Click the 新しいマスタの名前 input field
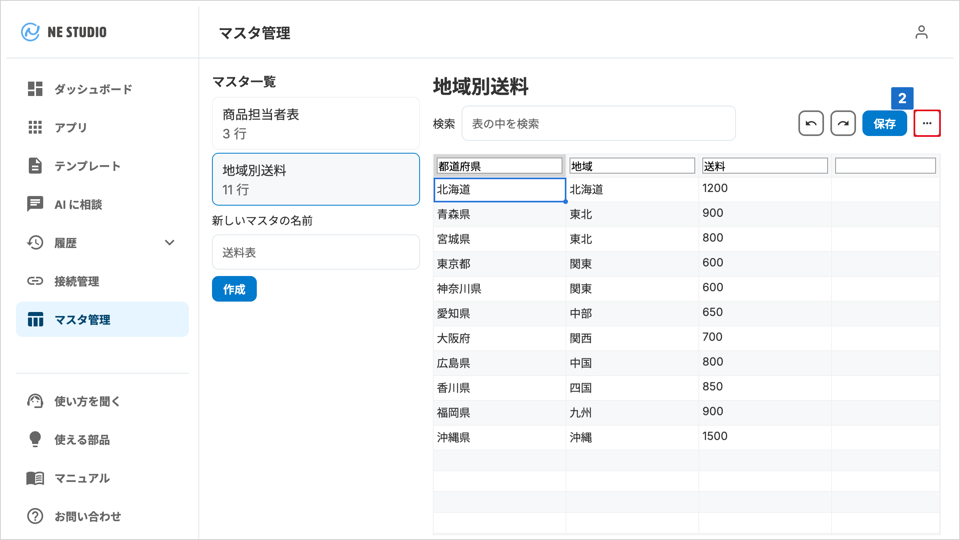 316,252
